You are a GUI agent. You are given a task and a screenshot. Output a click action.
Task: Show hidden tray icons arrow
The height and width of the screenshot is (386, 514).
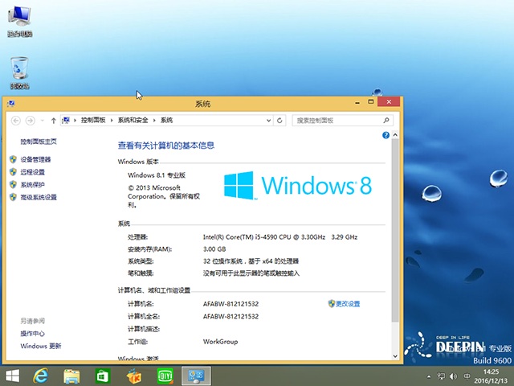pyautogui.click(x=429, y=376)
